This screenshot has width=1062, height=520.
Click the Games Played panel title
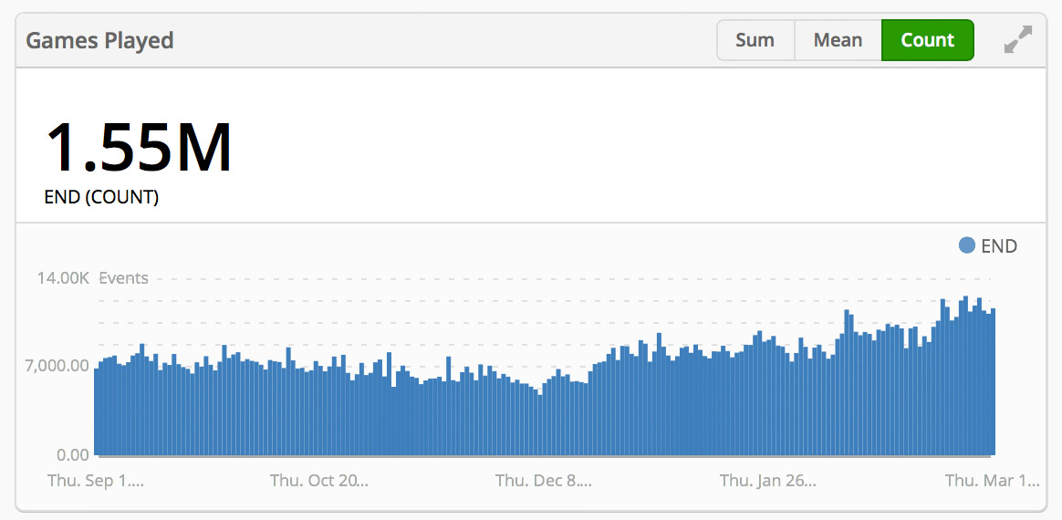click(x=99, y=41)
